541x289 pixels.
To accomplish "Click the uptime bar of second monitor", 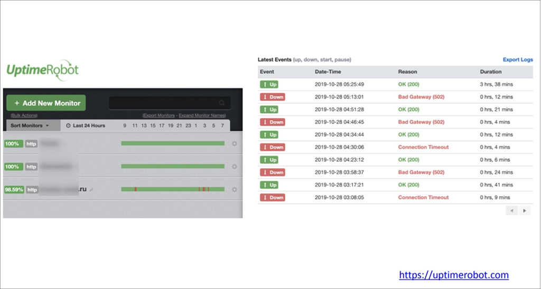I will 173,166.
